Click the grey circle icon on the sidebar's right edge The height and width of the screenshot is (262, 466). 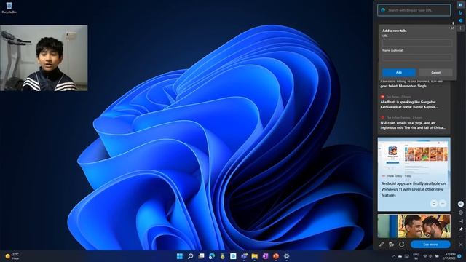[461, 213]
